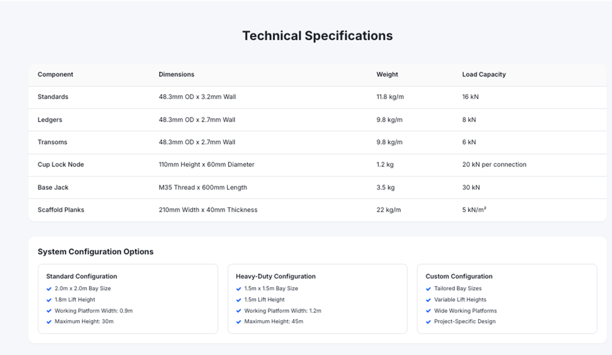Click the Component column header
Image resolution: width=612 pixels, height=355 pixels.
coord(56,75)
